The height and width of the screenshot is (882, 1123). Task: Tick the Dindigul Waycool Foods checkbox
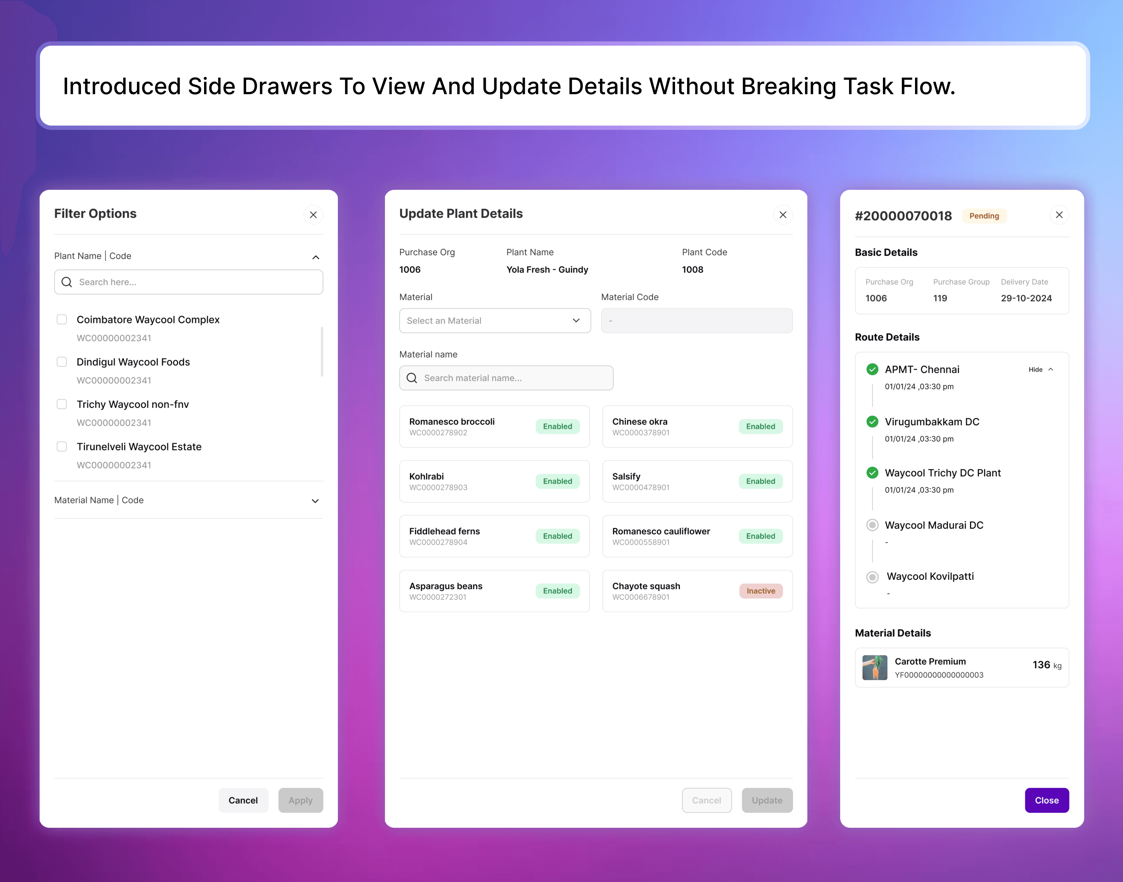[x=61, y=362]
